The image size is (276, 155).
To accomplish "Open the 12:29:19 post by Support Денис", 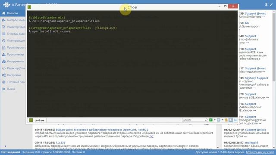I will (255, 130).
